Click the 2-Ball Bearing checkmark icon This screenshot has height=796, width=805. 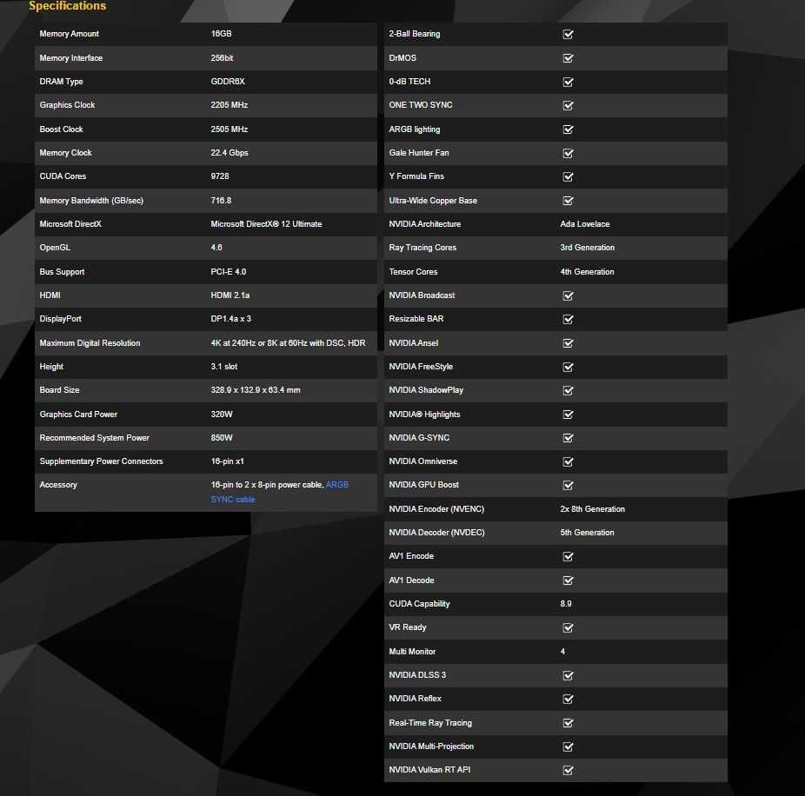(x=568, y=35)
